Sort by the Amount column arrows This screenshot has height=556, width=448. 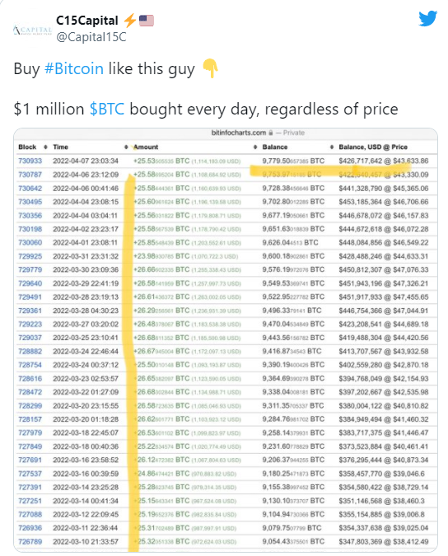point(255,147)
